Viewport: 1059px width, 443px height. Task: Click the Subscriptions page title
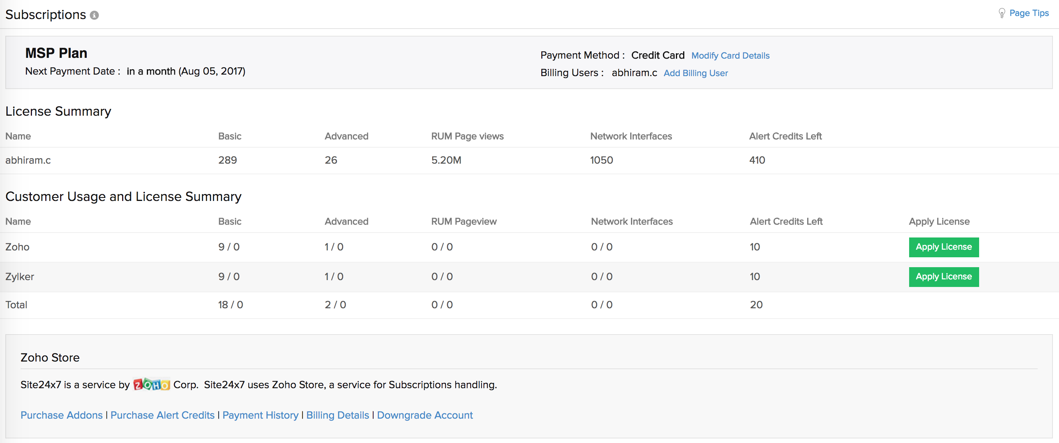coord(46,15)
